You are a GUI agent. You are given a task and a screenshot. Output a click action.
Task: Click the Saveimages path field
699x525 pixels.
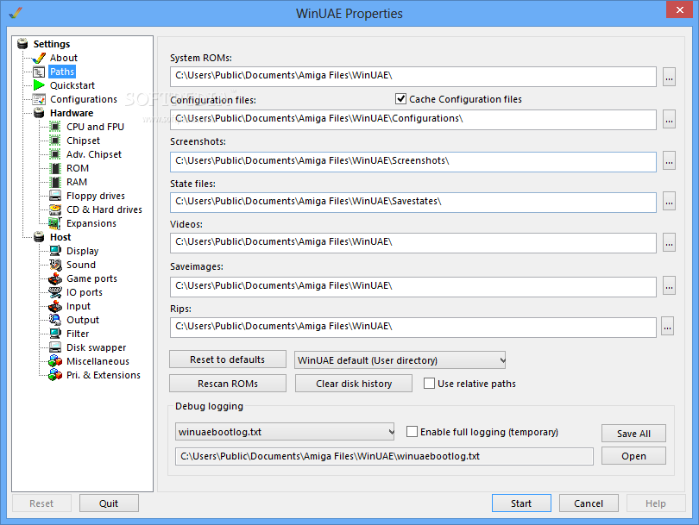412,287
